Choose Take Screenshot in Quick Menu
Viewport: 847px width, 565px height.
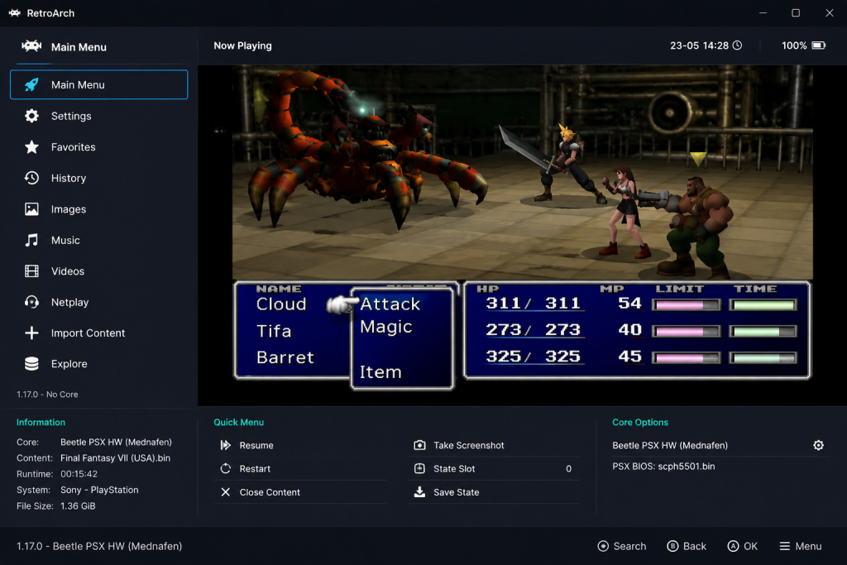[x=495, y=445]
